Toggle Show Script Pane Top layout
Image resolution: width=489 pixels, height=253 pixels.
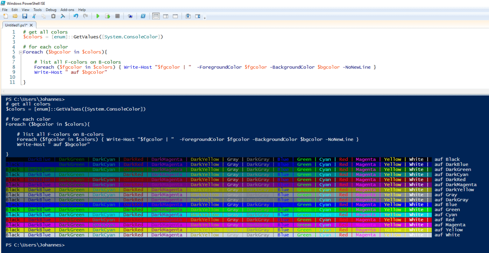click(x=156, y=16)
